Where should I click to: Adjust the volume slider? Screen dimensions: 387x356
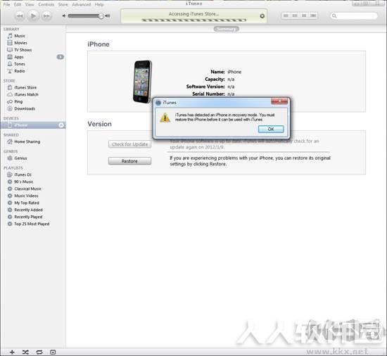tap(86, 16)
